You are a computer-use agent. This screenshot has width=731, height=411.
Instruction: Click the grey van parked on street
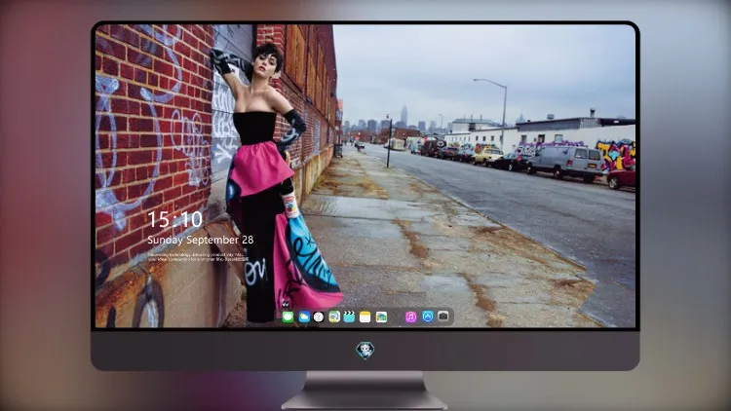click(566, 163)
